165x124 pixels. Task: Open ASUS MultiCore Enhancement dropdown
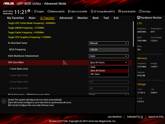109,56
